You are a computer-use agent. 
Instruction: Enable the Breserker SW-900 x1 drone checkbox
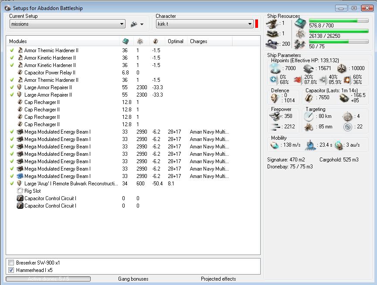(11, 262)
